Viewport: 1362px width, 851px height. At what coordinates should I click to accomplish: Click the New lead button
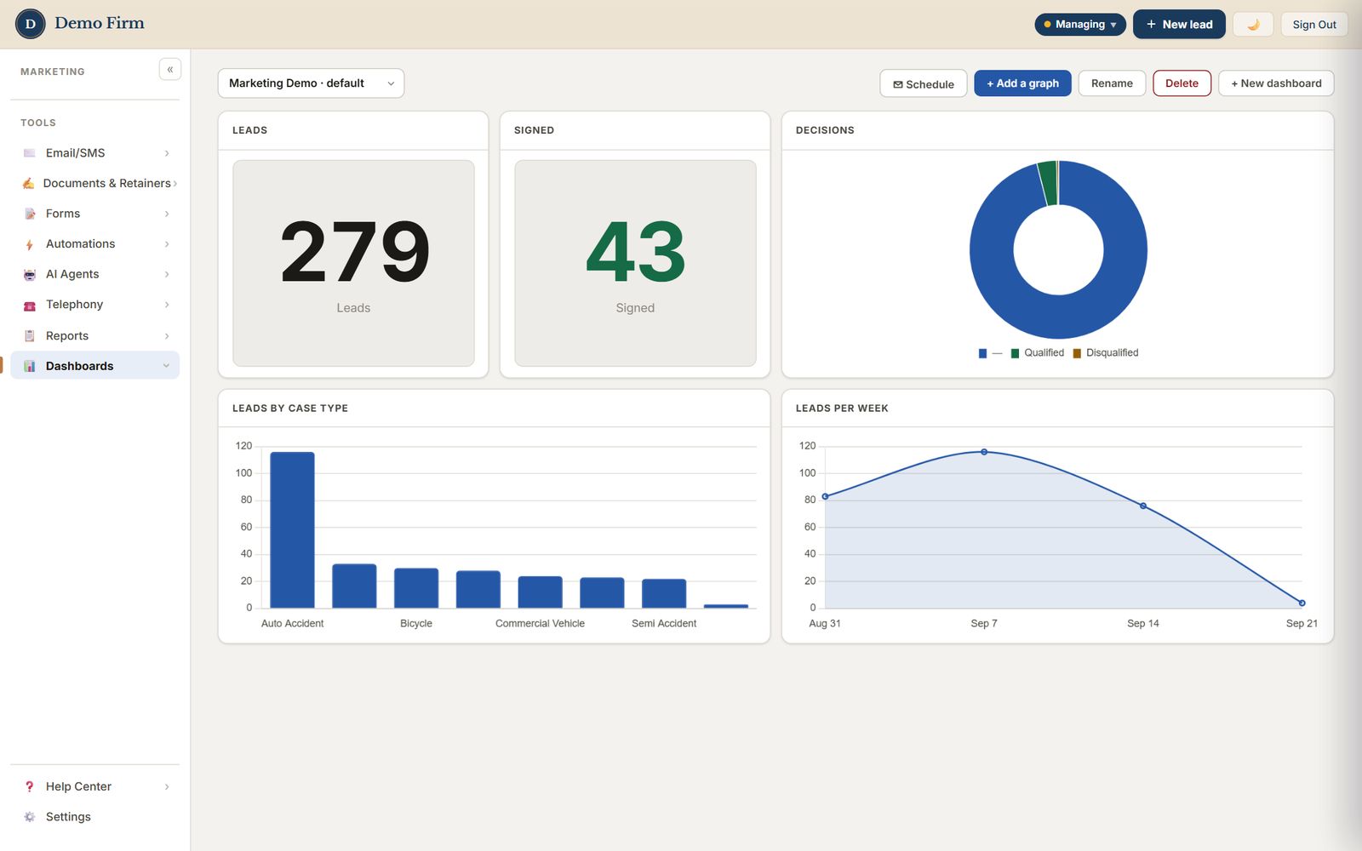pyautogui.click(x=1179, y=25)
